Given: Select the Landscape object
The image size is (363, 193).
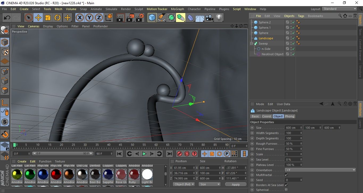Looking at the screenshot, I should pos(266,38).
